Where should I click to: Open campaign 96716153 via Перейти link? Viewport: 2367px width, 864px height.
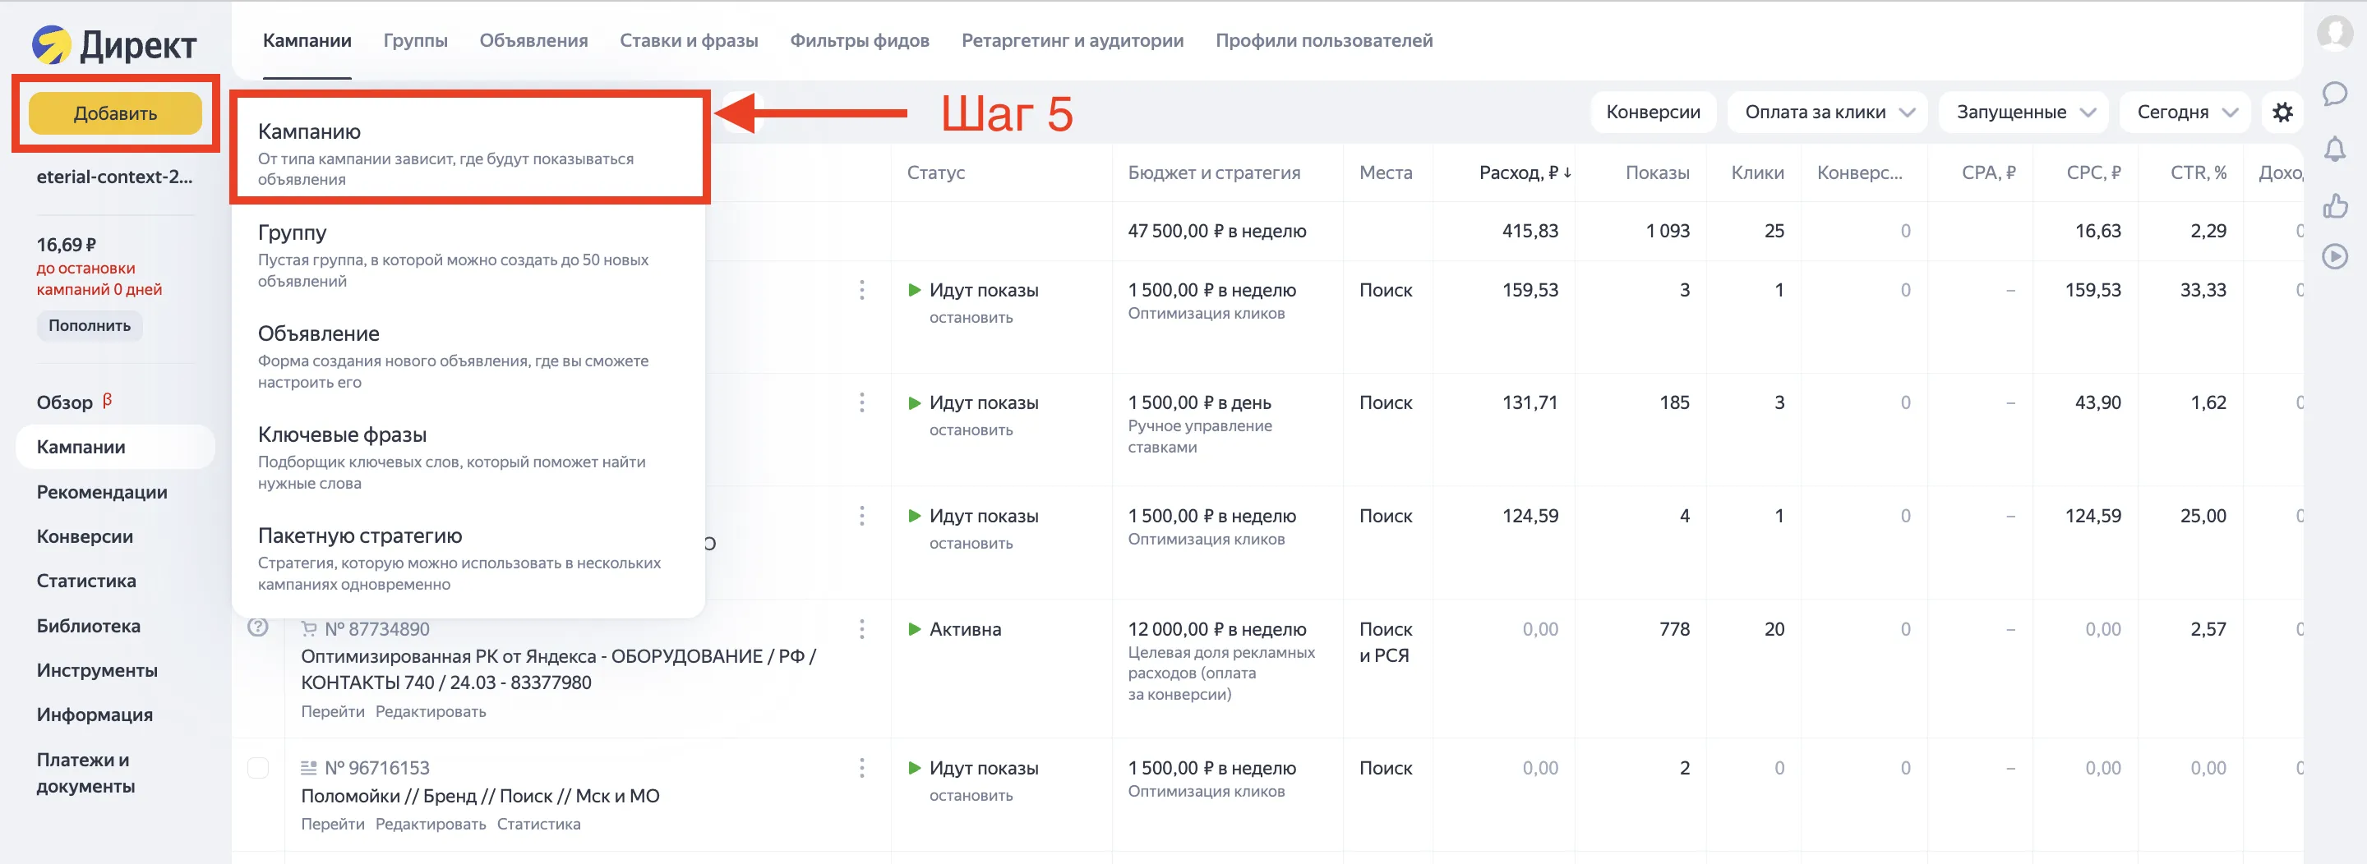pos(335,824)
